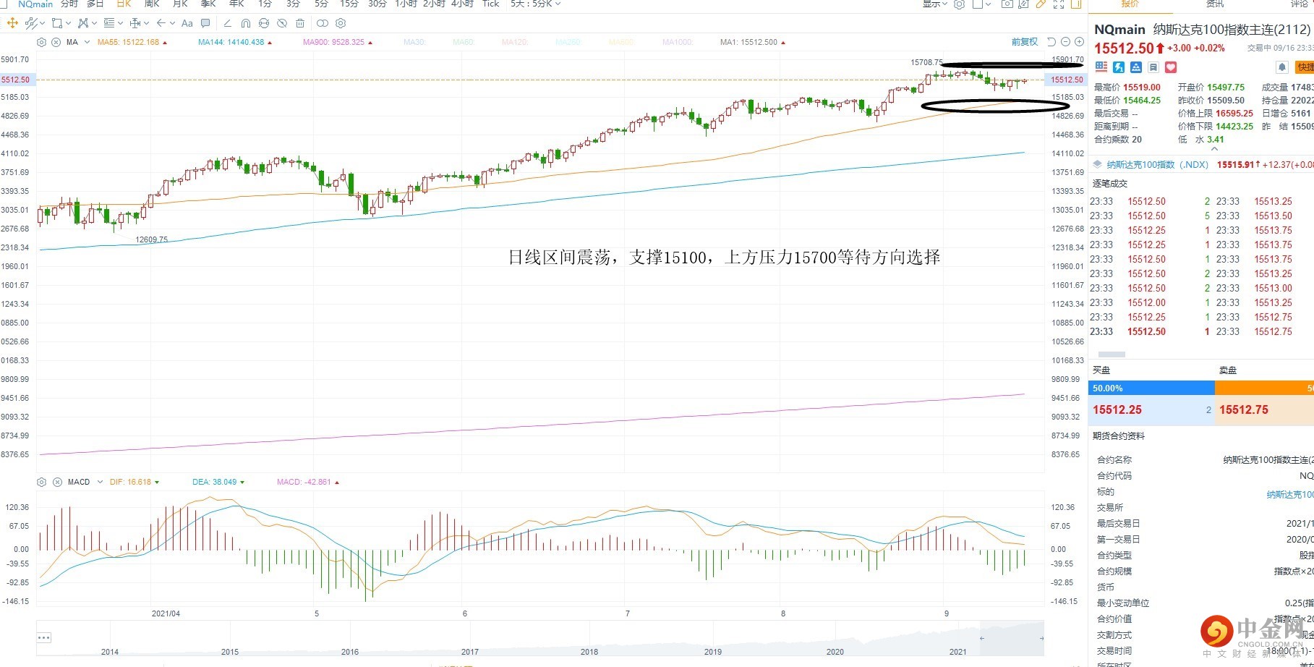Screen dimensions: 1314x667
Task: Expand the arrow tools dropdown
Action: point(172,23)
